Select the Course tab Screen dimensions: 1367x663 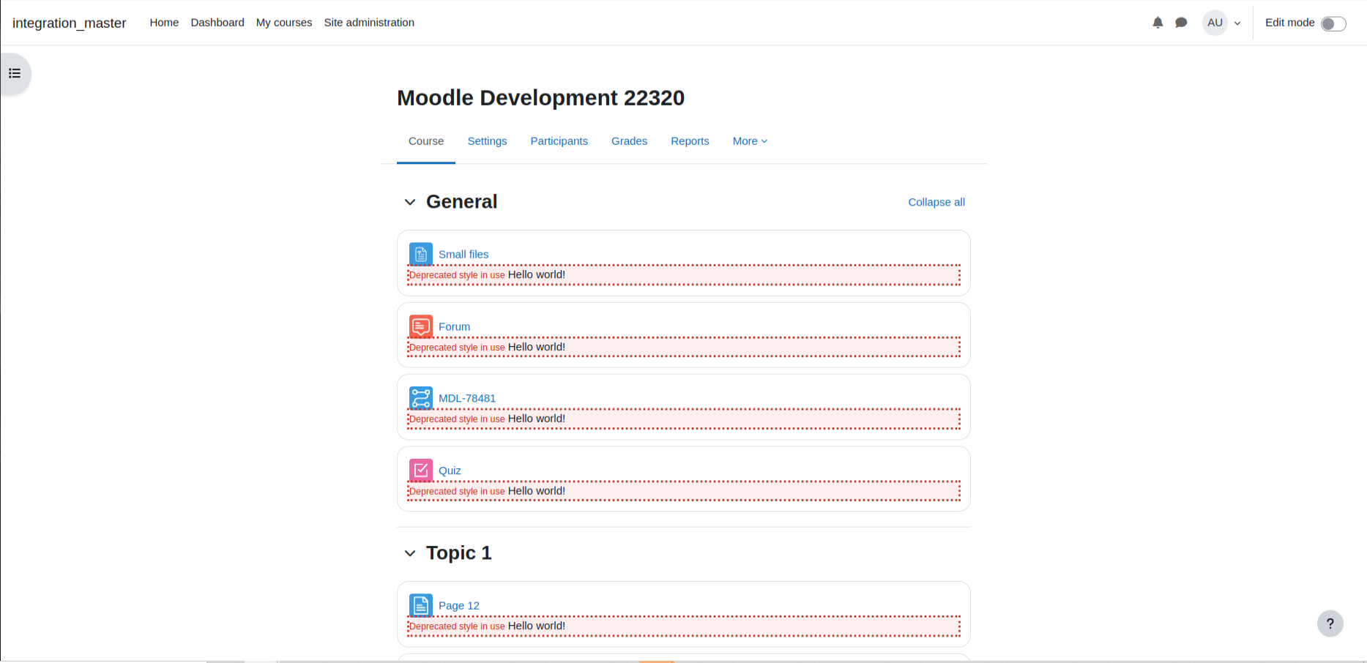click(426, 141)
